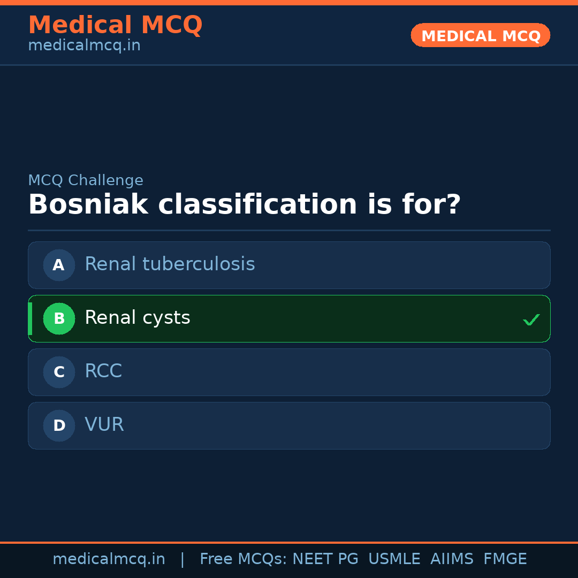578x578 pixels.
Task: Click the medicalmcq.in footer link
Action: point(109,559)
